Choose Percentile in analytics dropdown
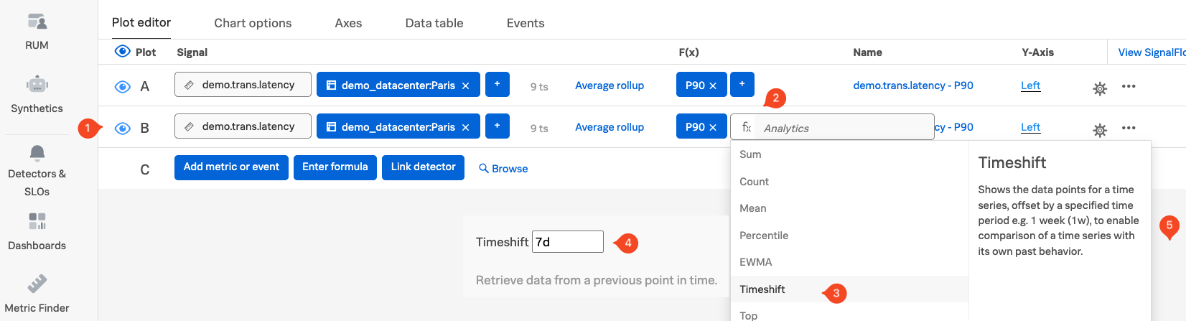This screenshot has height=321, width=1186. coord(764,236)
